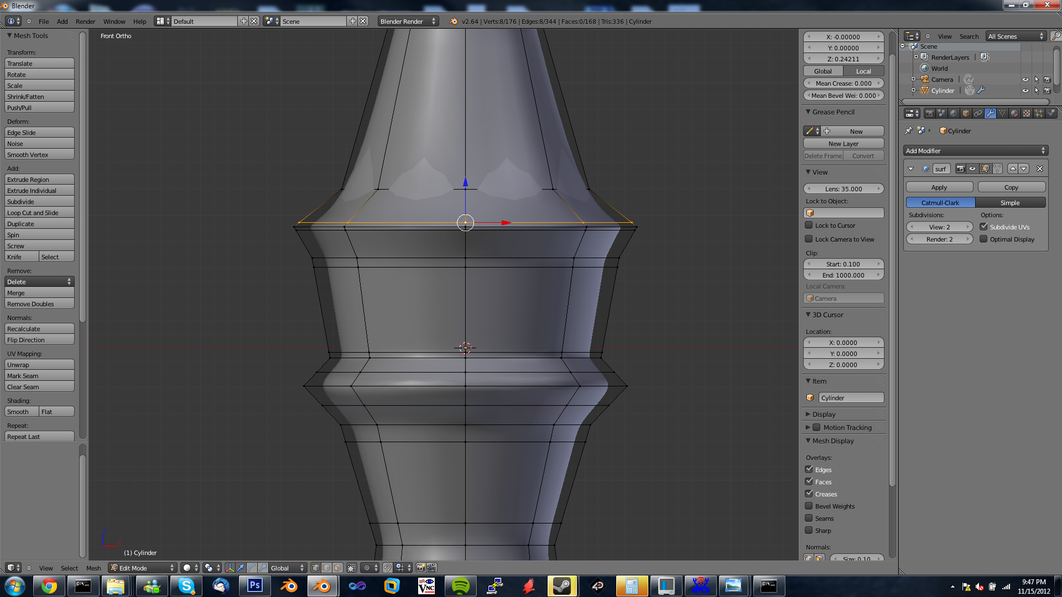Open the Add menu in top bar
This screenshot has width=1062, height=597.
(62, 21)
